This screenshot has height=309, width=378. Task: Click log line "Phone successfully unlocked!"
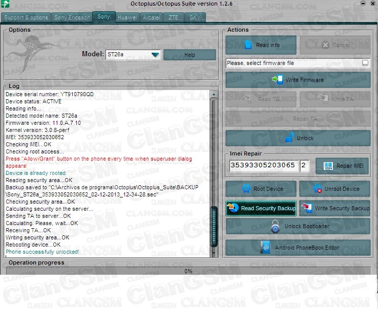(43, 252)
